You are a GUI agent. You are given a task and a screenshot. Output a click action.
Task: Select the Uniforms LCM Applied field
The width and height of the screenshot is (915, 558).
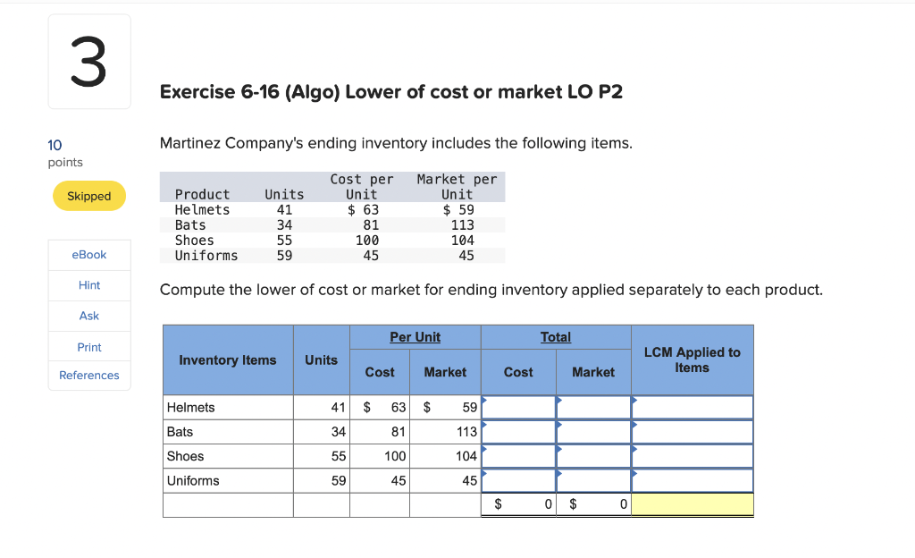692,481
